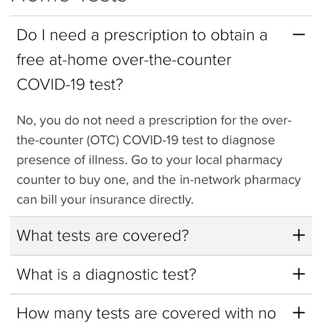The image size is (322, 322).
Task: Collapse the Do I need a prescription question title
Action: [x=142, y=60]
